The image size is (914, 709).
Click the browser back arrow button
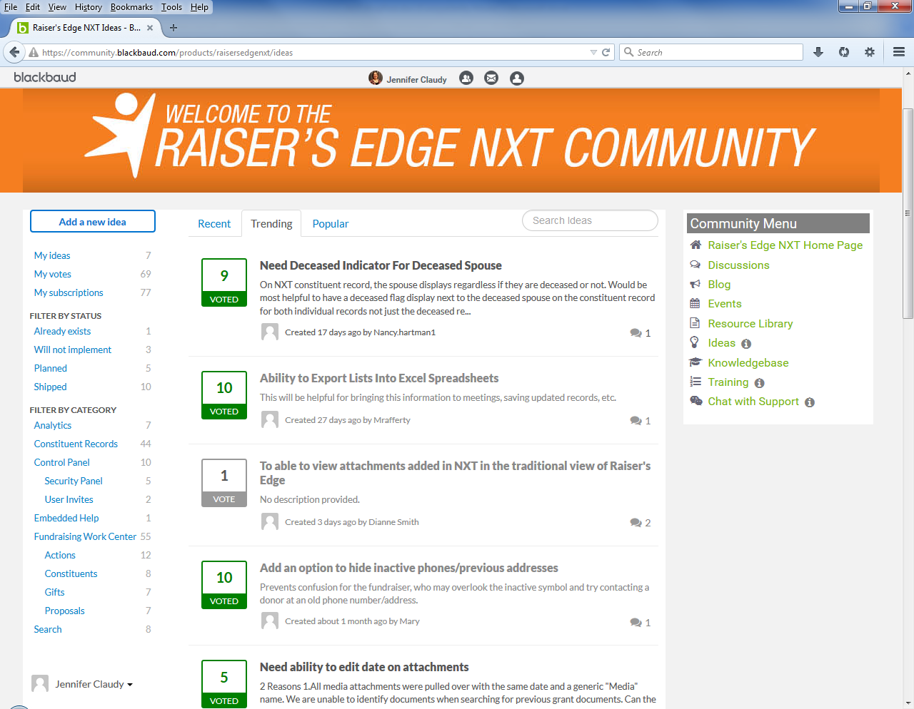pos(14,52)
